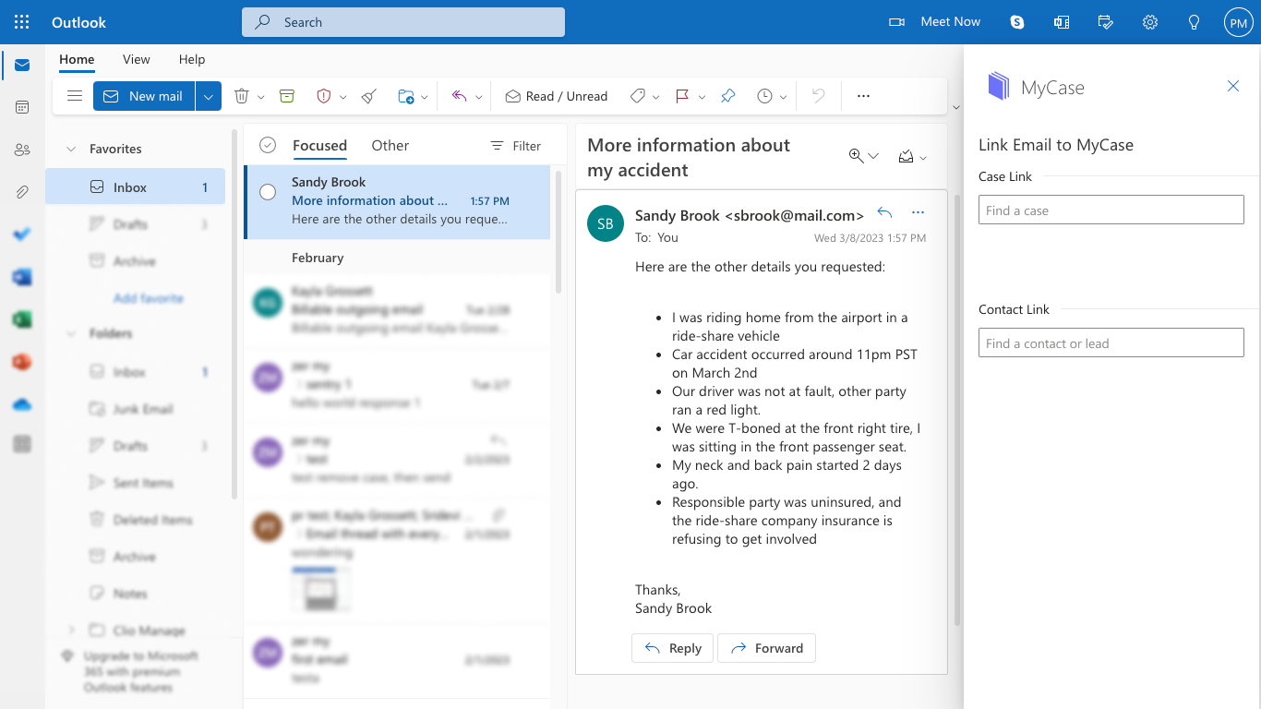1261x709 pixels.
Task: Click the Search box
Action: point(403,22)
